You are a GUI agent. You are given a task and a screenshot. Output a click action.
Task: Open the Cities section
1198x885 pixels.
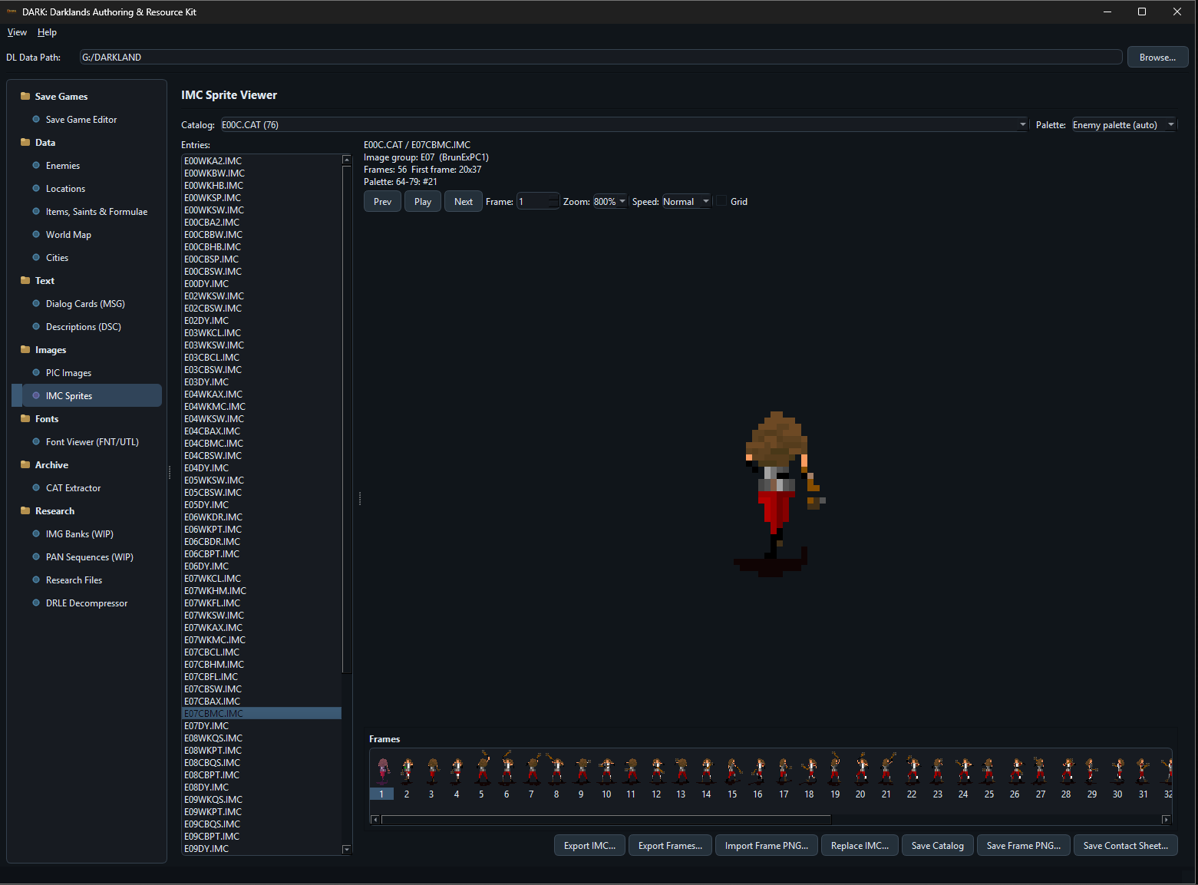(x=57, y=258)
